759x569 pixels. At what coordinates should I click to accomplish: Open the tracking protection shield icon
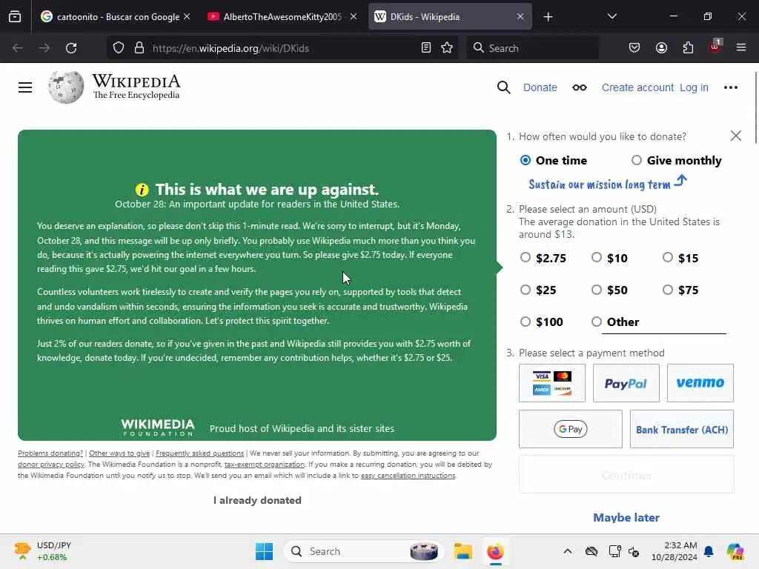119,48
